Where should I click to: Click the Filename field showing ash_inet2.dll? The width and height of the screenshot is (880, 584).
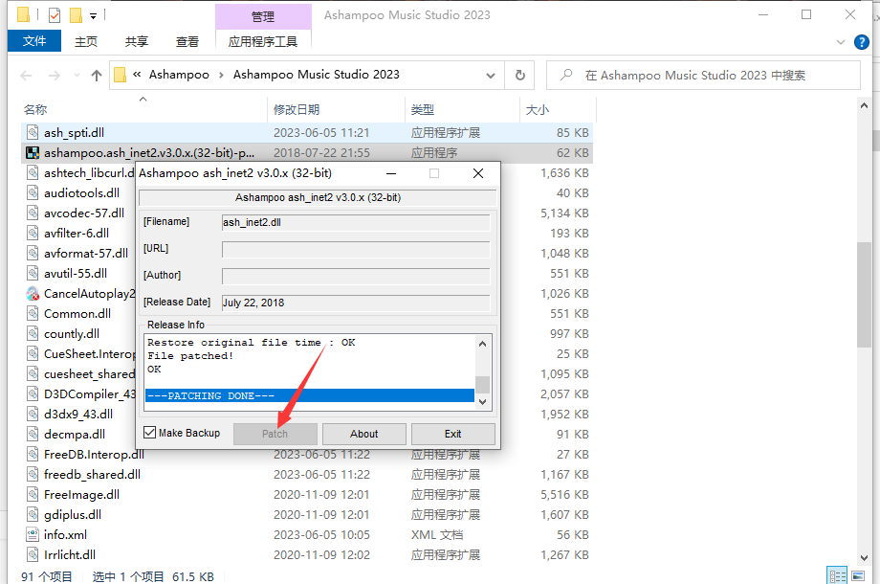[x=356, y=222]
